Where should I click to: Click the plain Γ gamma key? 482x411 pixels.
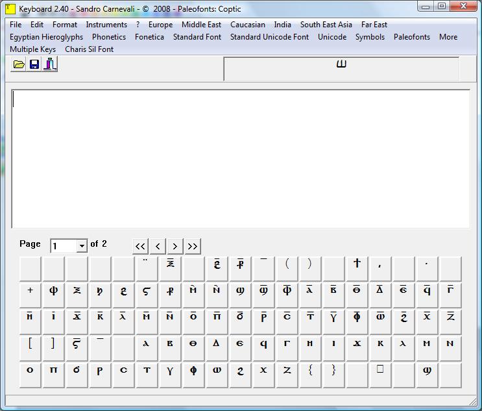287,349
